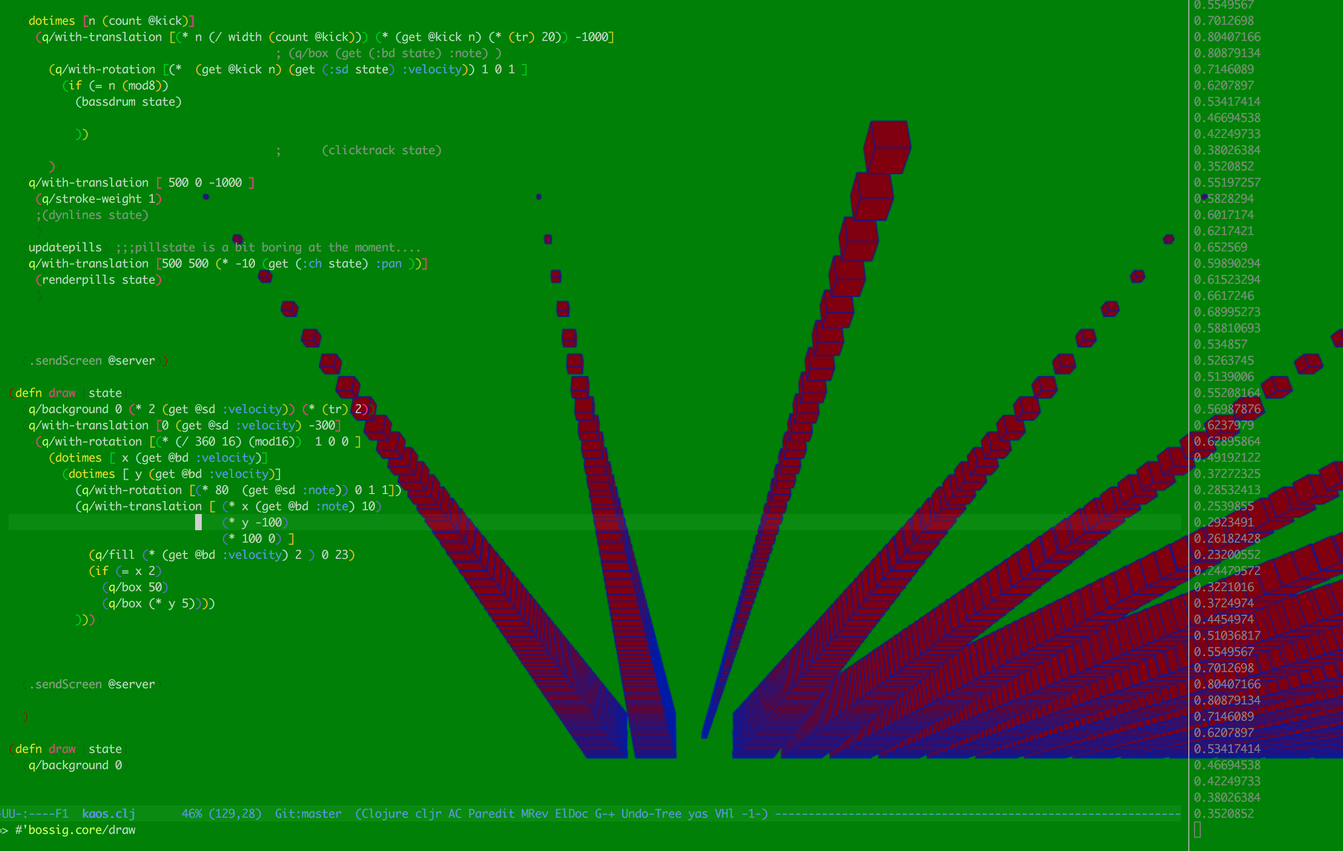The image size is (1343, 851).
Task: Click the cljr refactor mode indicator
Action: tap(428, 813)
